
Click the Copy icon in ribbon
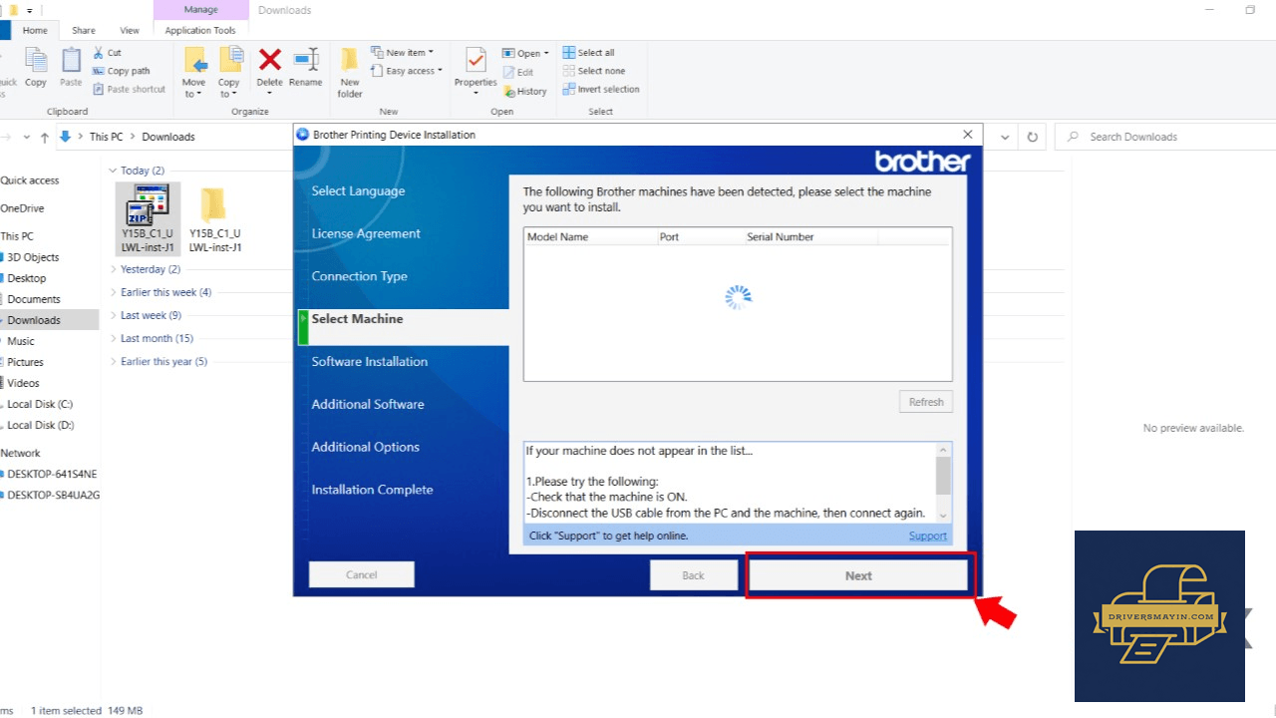36,70
